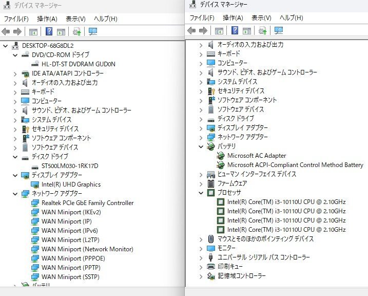368x296 pixels.
Task: Click the Microsoft AC Adapter battery icon
Action: click(x=220, y=156)
